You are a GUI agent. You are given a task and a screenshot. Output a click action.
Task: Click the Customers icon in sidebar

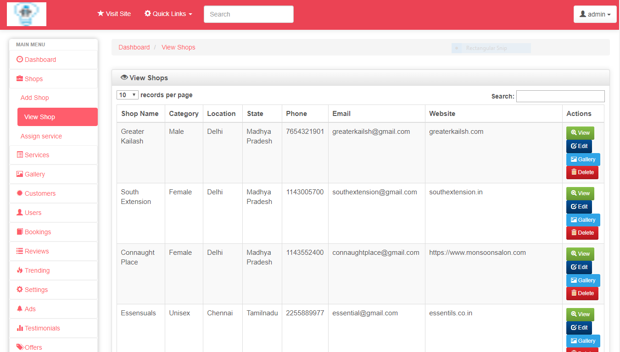(20, 193)
